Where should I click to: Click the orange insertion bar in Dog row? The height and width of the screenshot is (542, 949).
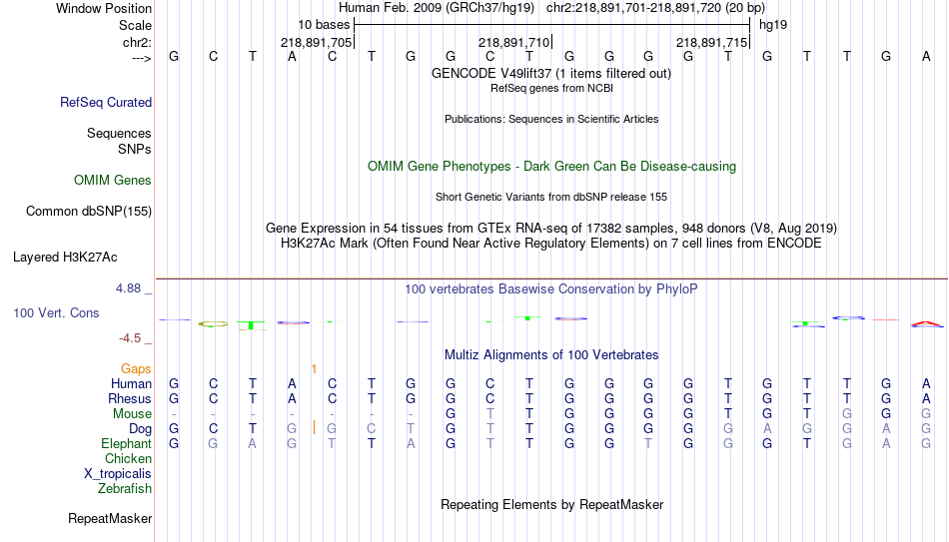click(x=314, y=428)
